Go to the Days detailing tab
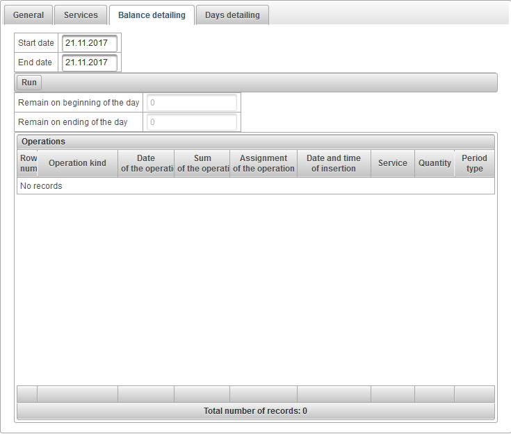Viewport: 511px width, 434px height. [x=232, y=15]
